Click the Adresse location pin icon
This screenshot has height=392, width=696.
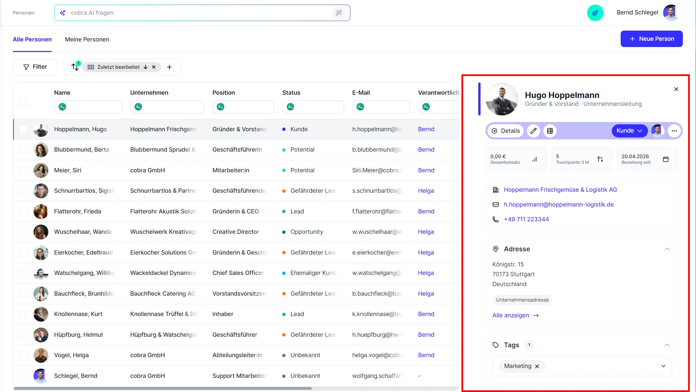coord(496,249)
